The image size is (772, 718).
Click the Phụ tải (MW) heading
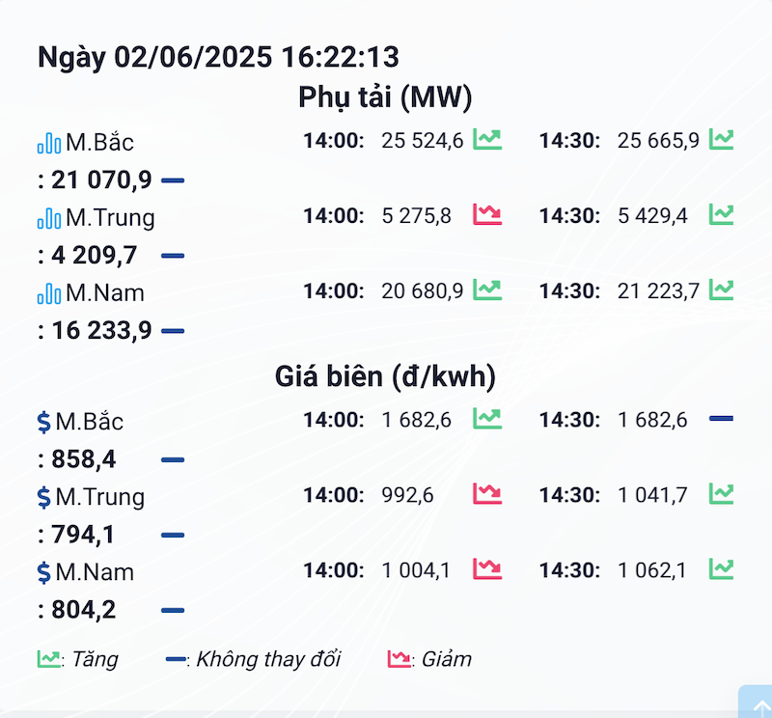pyautogui.click(x=385, y=97)
